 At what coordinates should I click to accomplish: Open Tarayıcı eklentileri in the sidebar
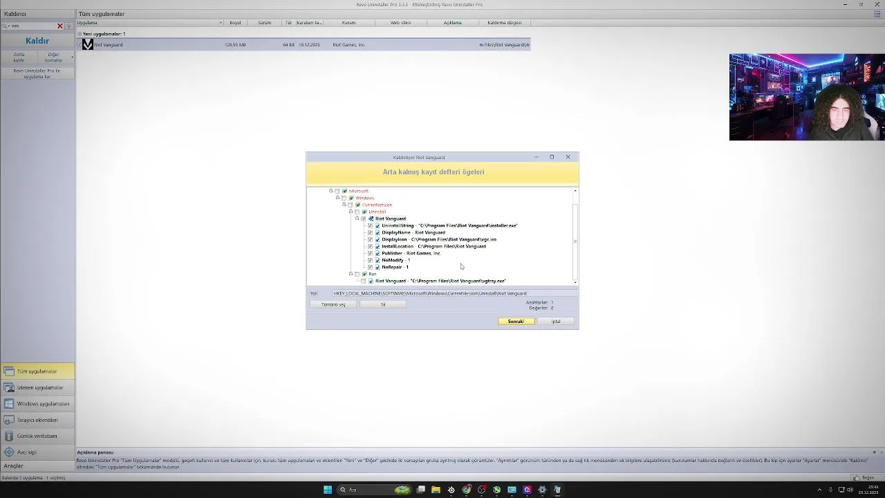click(37, 420)
